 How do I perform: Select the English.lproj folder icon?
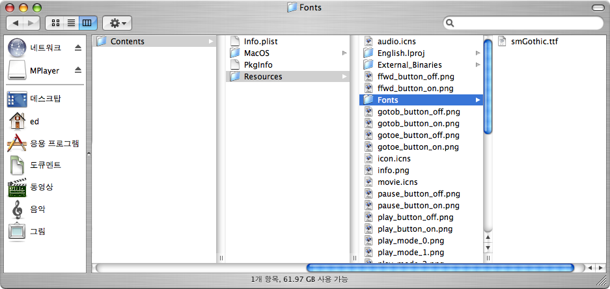point(368,53)
